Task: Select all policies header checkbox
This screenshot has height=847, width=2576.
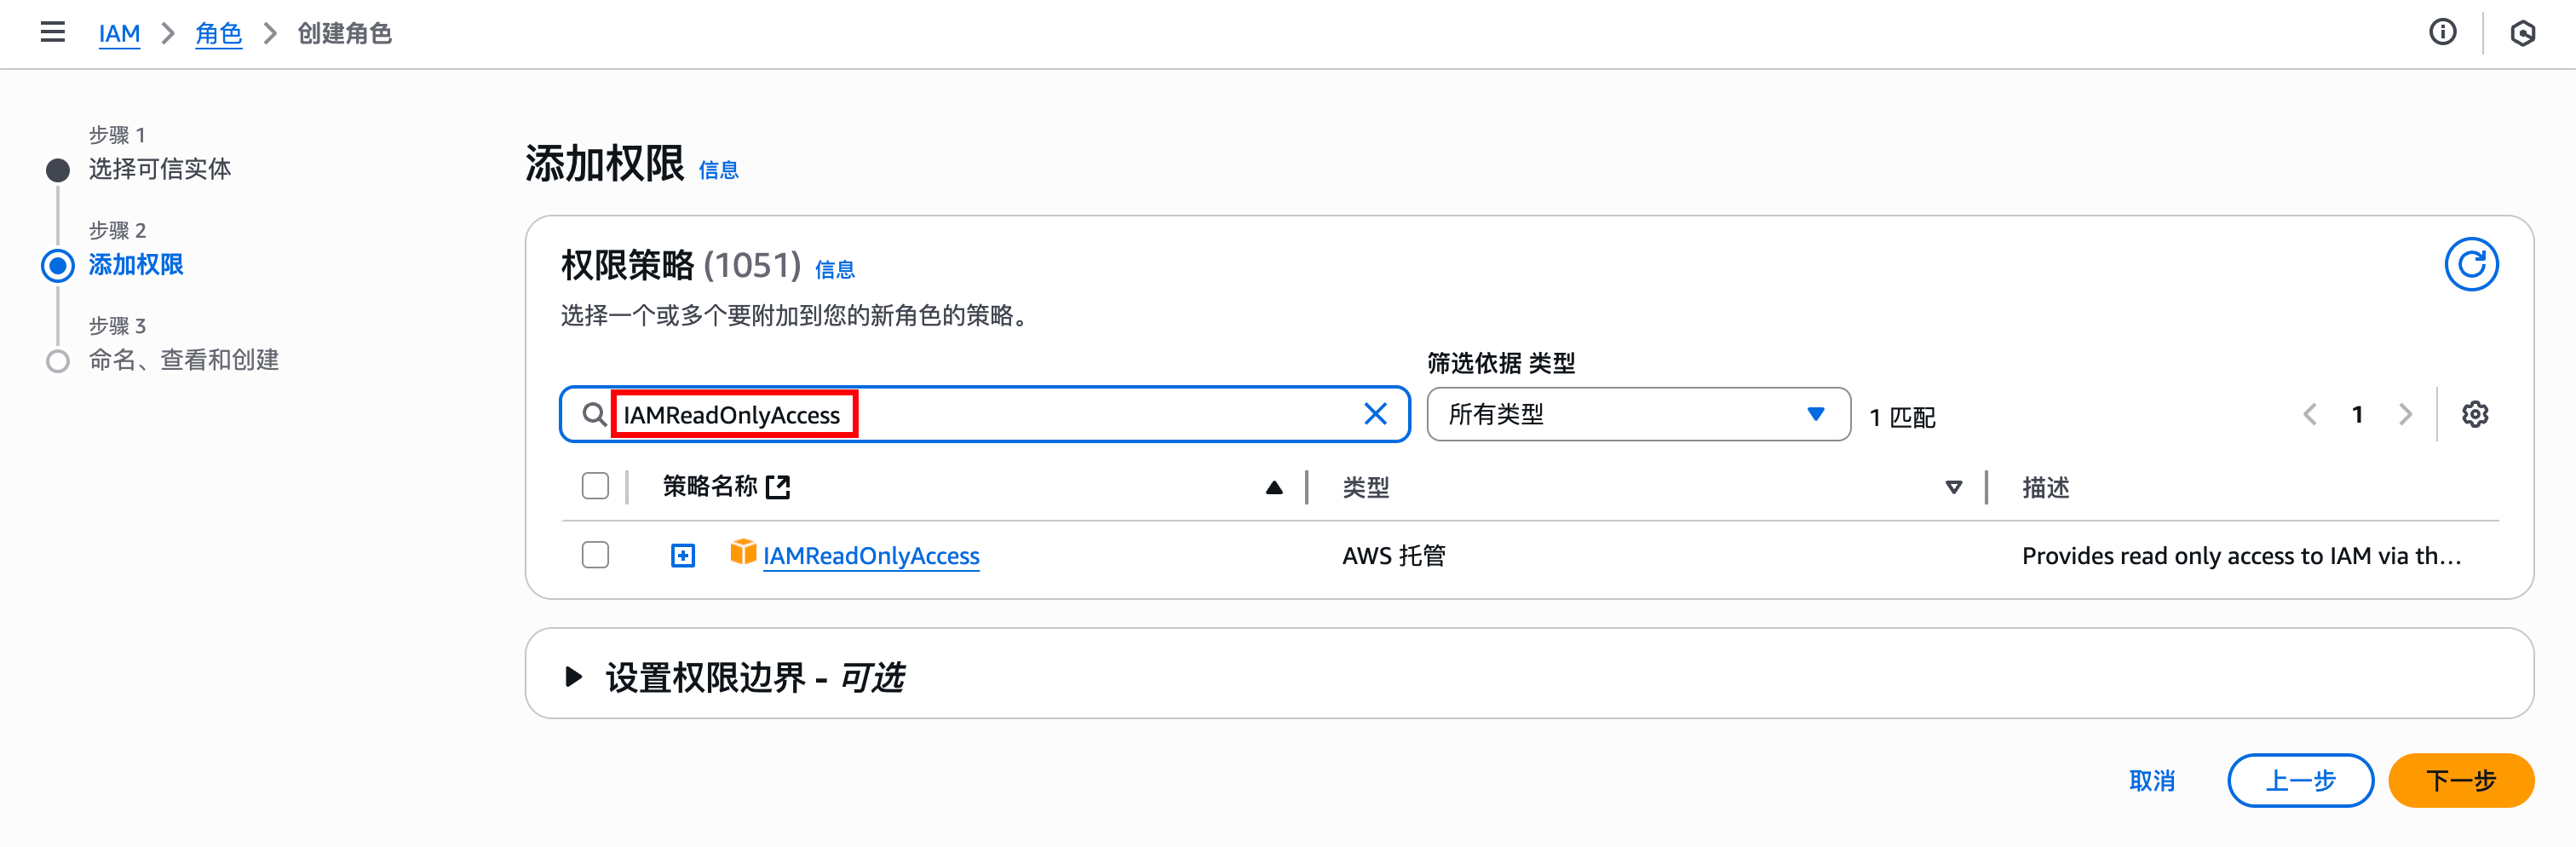Action: [595, 486]
